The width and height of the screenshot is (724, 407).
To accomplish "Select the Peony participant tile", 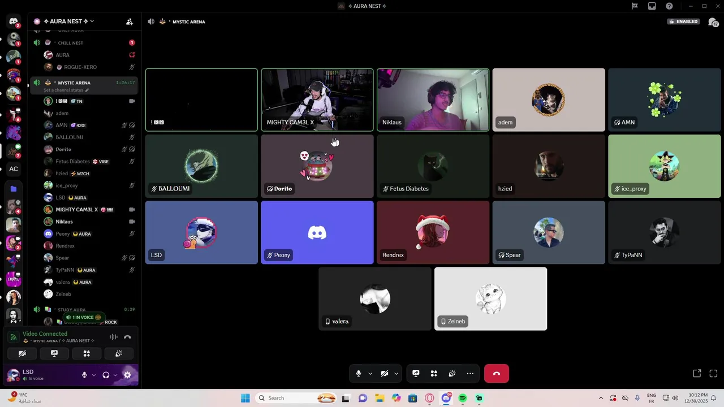I will tap(317, 232).
